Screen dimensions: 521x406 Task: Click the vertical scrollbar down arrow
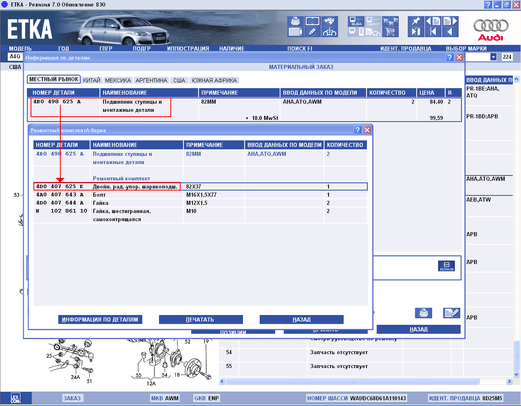pyautogui.click(x=517, y=374)
